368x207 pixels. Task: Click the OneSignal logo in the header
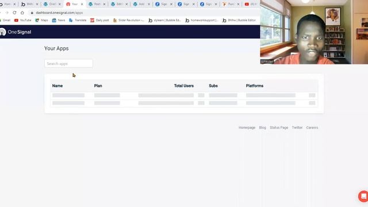click(16, 32)
